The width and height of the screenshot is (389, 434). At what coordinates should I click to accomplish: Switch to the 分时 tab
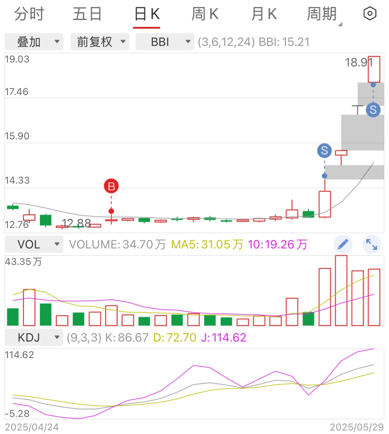29,14
